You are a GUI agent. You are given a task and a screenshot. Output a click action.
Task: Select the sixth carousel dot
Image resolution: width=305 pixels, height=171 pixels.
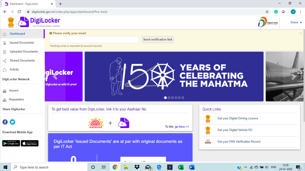[x=183, y=98]
